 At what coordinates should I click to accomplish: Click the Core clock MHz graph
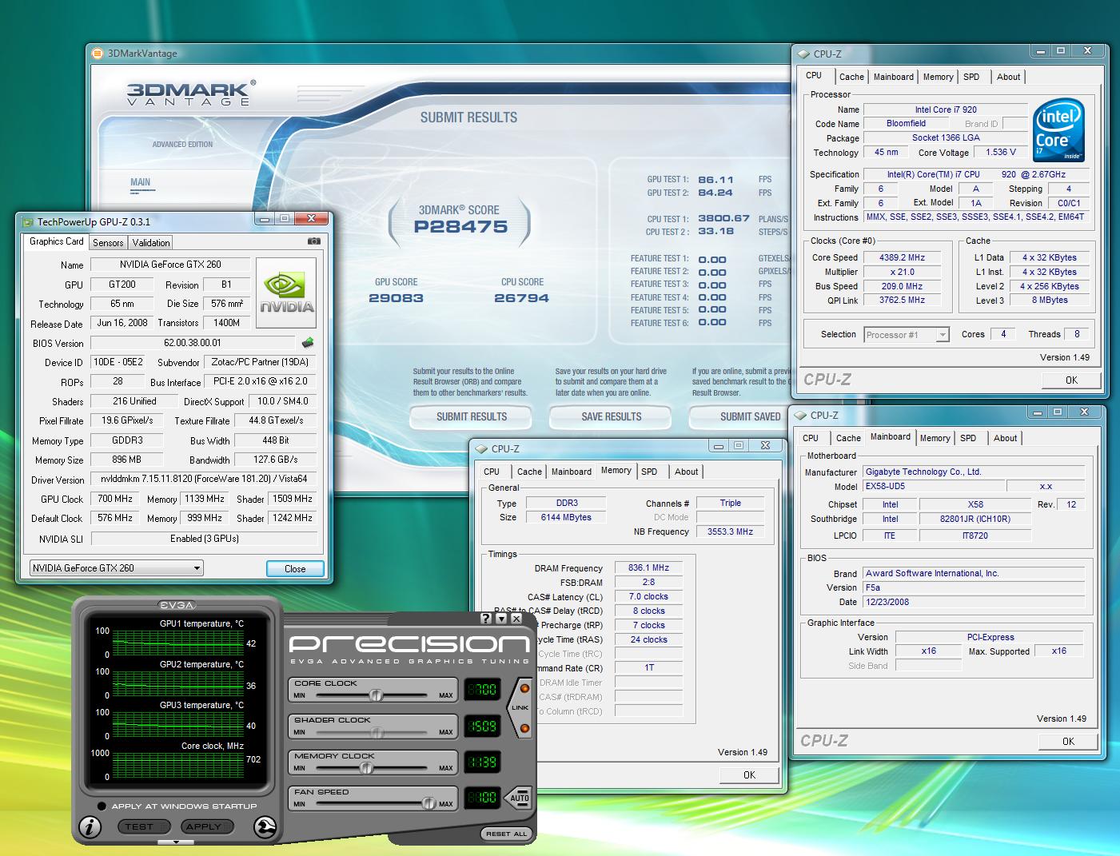[177, 765]
